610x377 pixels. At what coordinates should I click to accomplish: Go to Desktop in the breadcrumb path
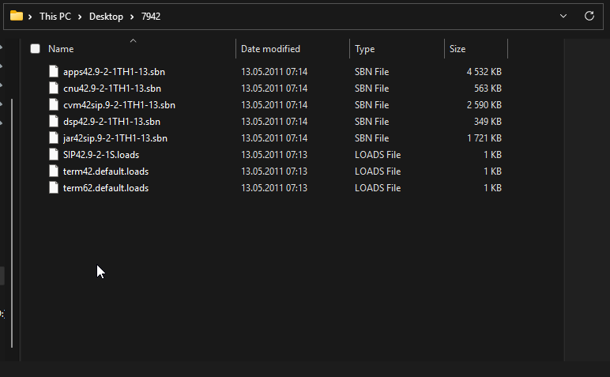pos(106,17)
